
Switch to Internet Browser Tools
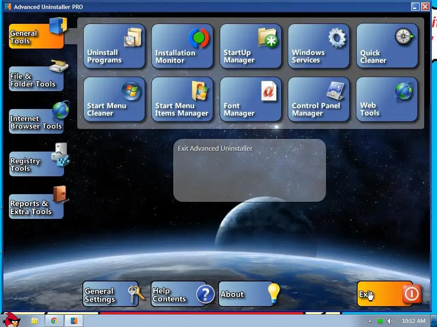(36, 121)
